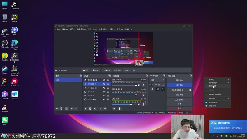Open the 工具(T) menu in OBS
Image resolution: width=247 pixels, height=139 pixels.
pyautogui.click(x=112, y=29)
